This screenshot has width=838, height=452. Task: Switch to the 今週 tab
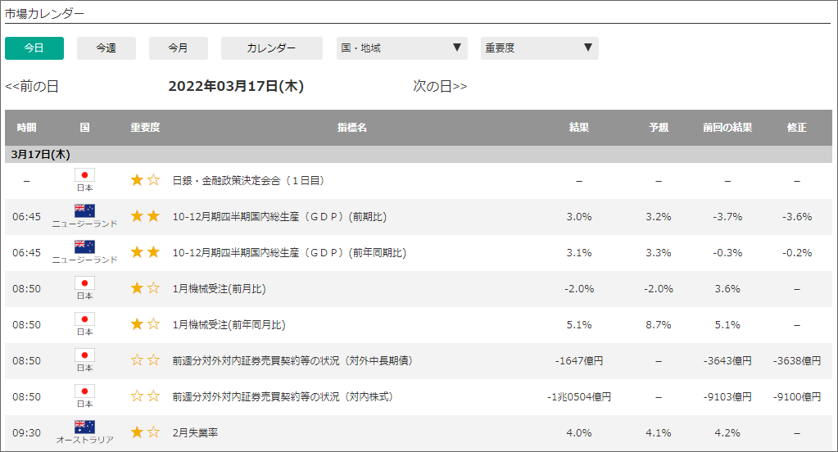pos(106,48)
